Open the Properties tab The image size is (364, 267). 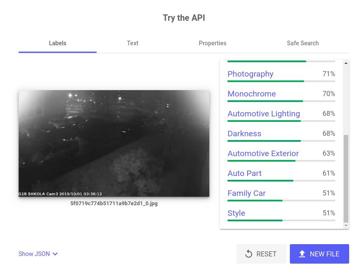[x=212, y=43]
